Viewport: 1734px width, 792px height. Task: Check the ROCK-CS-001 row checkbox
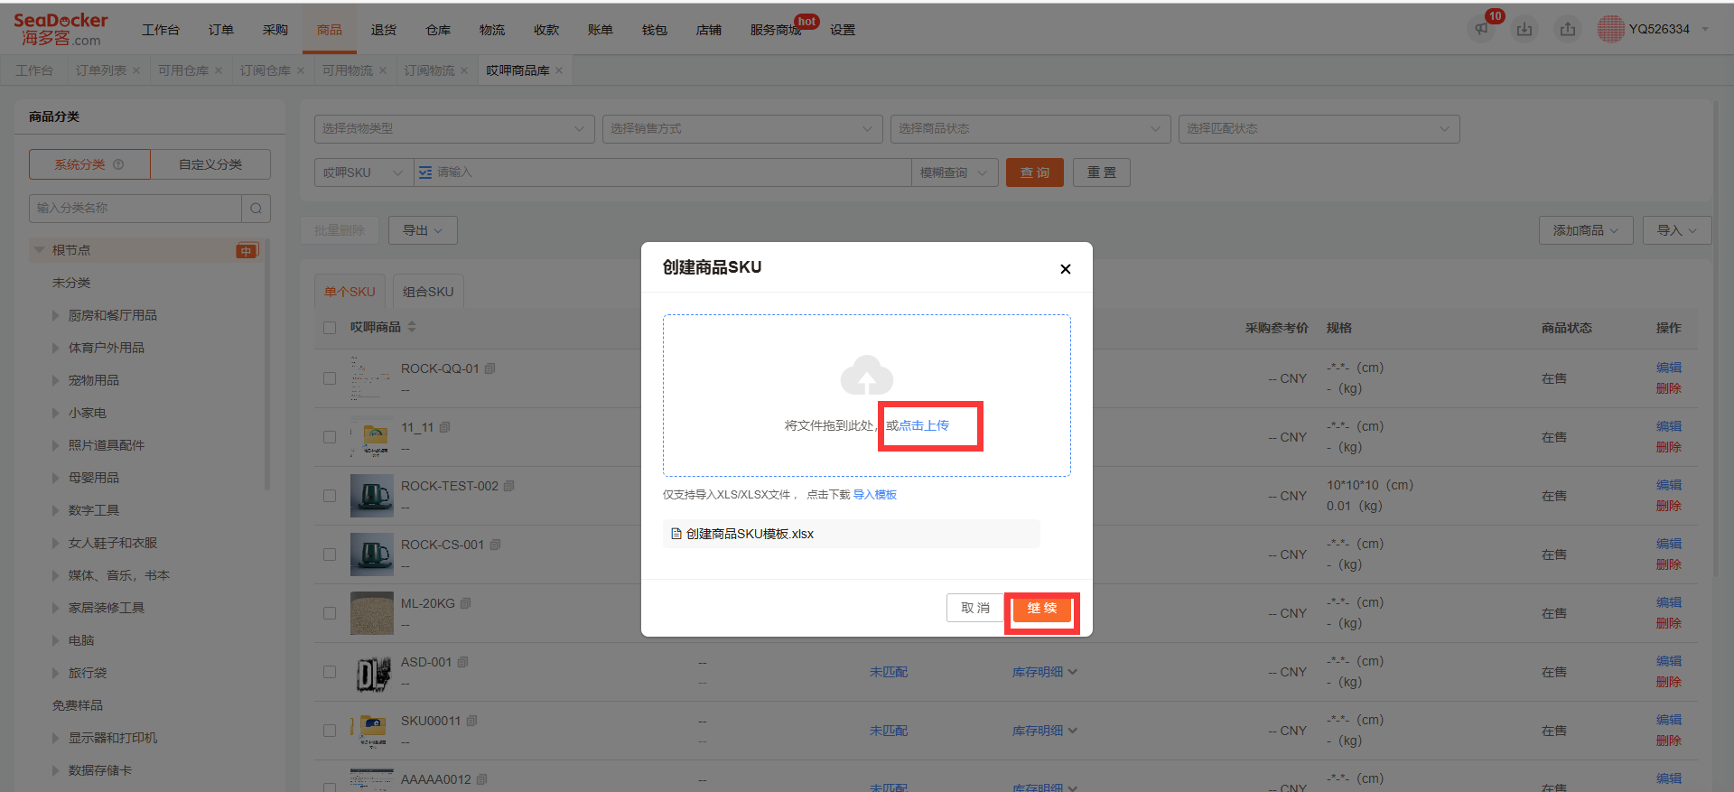pyautogui.click(x=330, y=554)
